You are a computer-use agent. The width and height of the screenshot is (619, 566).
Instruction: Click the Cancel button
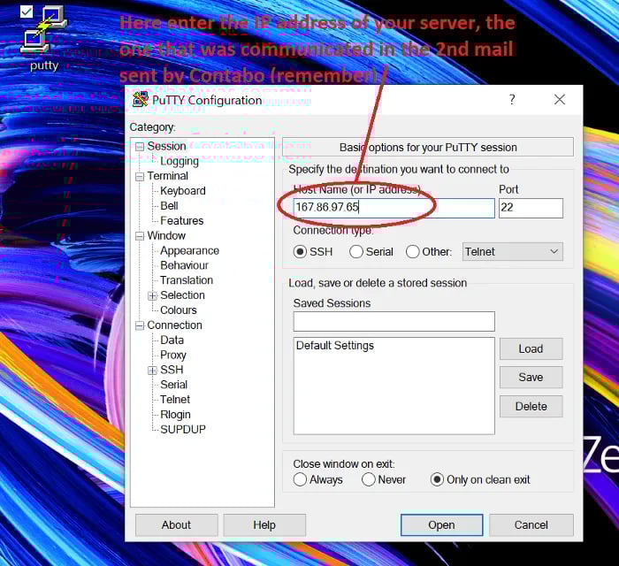[531, 525]
